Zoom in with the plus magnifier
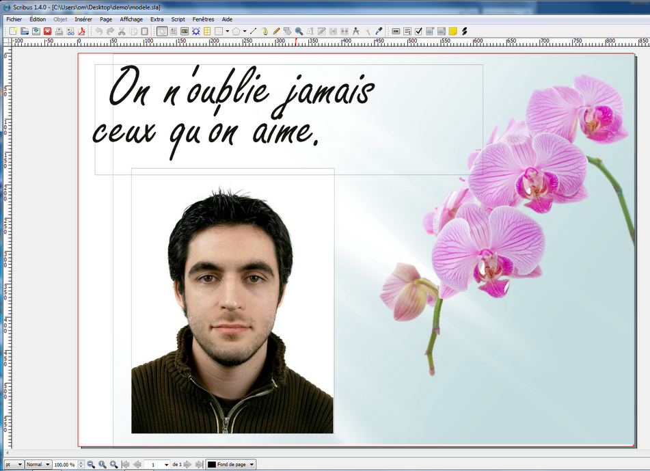 tap(113, 464)
